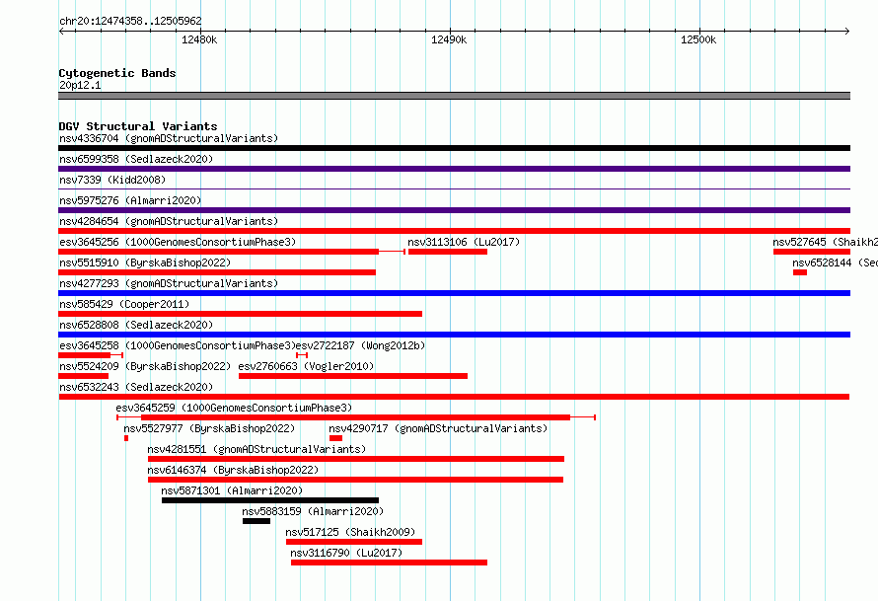Open nsv585429 Cooper2011 label
The height and width of the screenshot is (601, 878).
[124, 304]
